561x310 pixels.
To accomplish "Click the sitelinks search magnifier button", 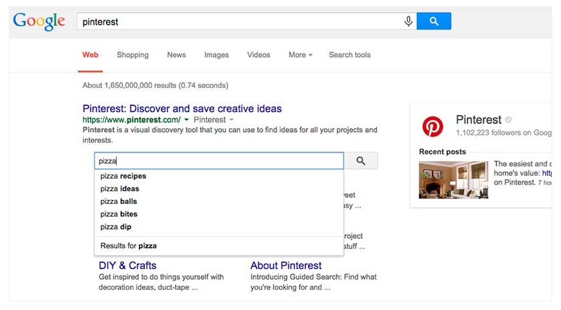I will pyautogui.click(x=360, y=161).
